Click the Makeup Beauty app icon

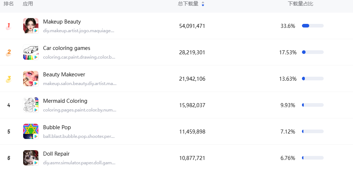[30, 26]
